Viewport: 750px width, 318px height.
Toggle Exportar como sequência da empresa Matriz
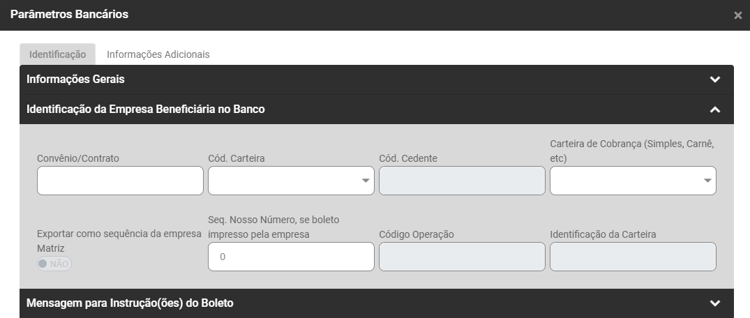point(54,264)
